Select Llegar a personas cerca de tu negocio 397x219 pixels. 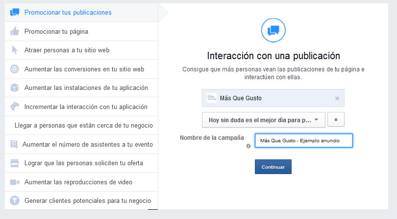coord(81,125)
